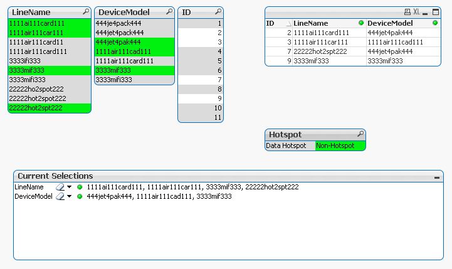Image resolution: width=452 pixels, height=269 pixels.
Task: Click the green dot of the DeviceModel selection row
Action: point(80,196)
